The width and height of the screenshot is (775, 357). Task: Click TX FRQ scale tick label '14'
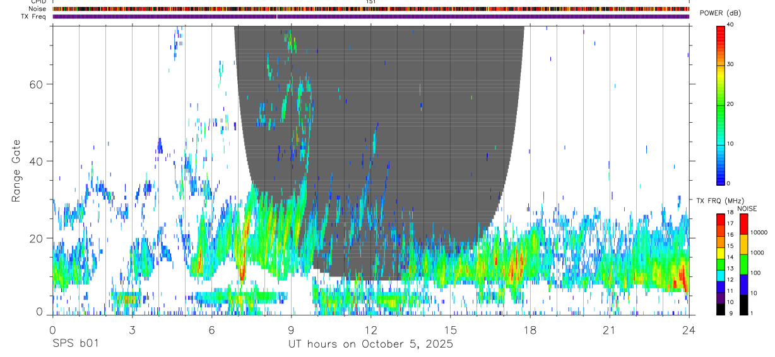coord(730,257)
